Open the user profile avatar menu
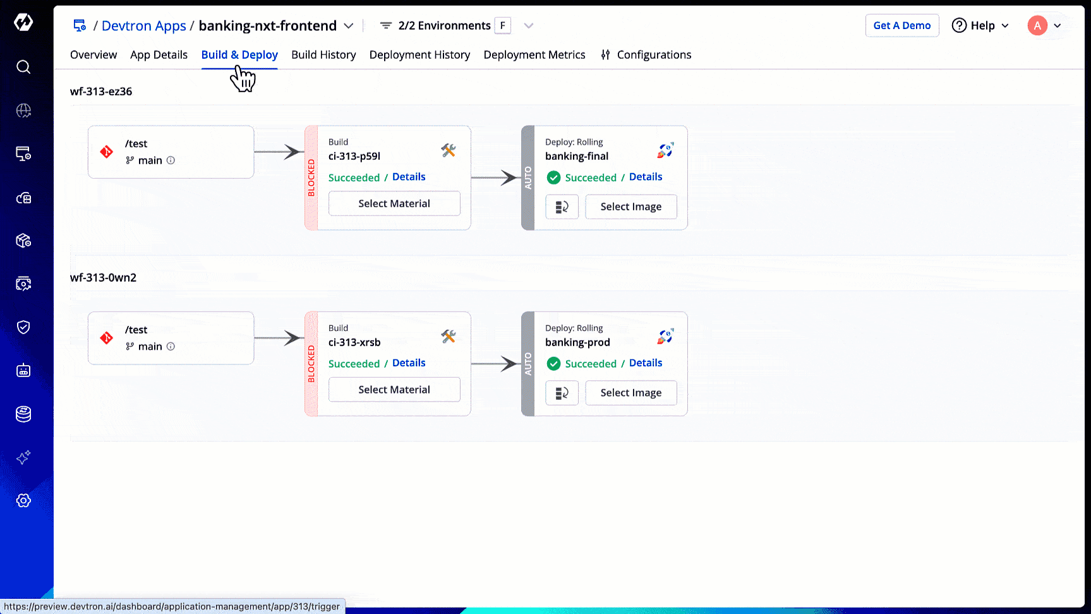Viewport: 1091px width, 614px height. point(1044,26)
